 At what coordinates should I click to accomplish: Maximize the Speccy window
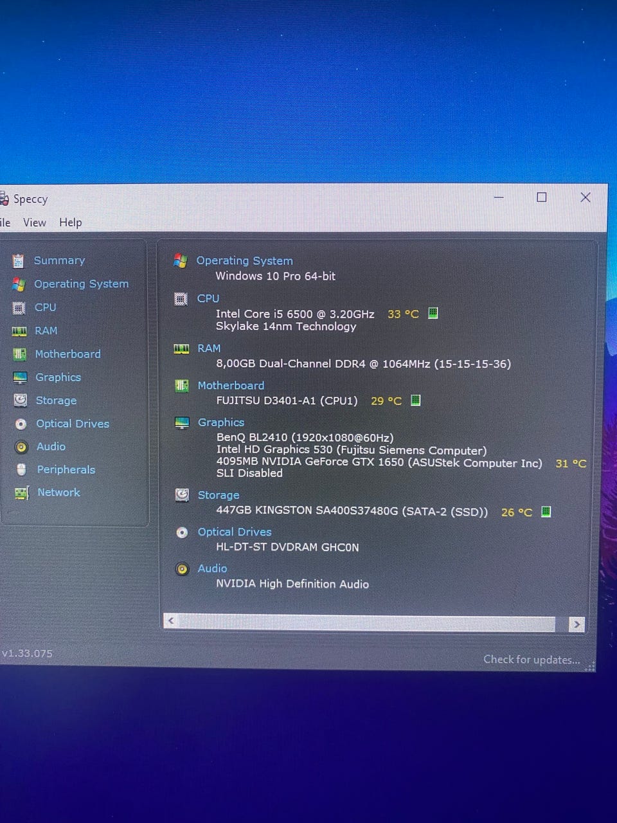point(542,197)
